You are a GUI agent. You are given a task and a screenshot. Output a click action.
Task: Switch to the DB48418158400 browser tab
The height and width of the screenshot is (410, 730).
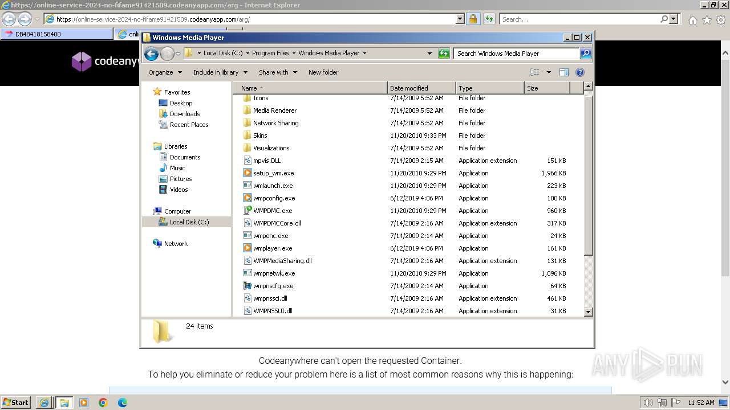(56, 34)
